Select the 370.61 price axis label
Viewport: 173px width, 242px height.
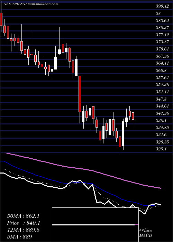pos(162,49)
